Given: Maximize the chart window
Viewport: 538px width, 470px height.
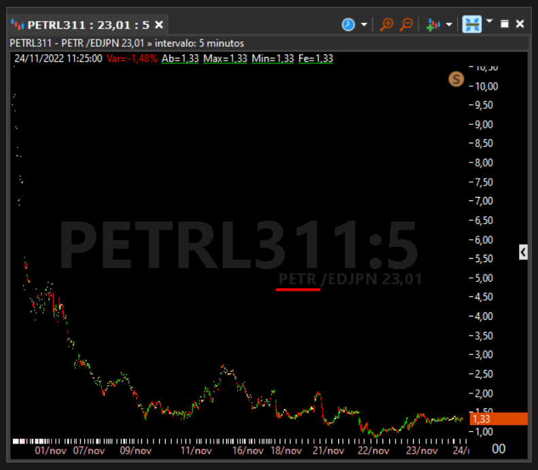Looking at the screenshot, I should 504,24.
